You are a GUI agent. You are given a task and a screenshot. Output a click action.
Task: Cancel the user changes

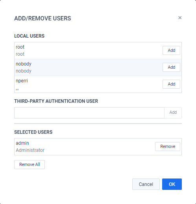146,184
